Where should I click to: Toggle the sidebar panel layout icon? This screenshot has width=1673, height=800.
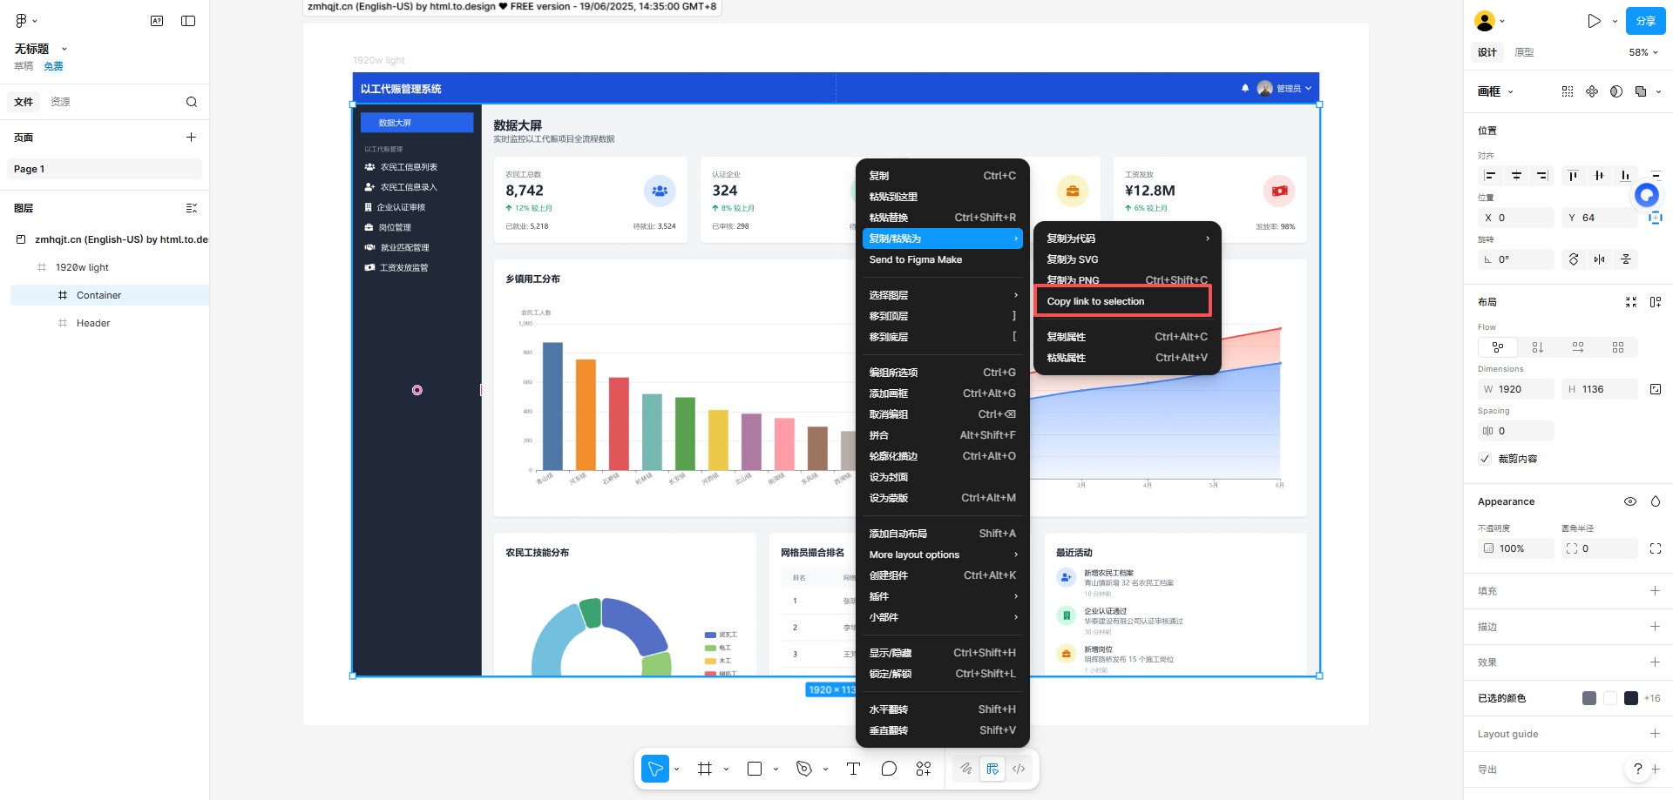tap(188, 21)
